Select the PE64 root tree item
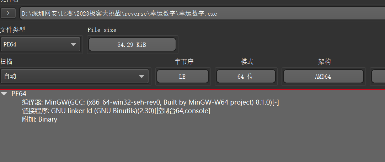 click(19, 94)
